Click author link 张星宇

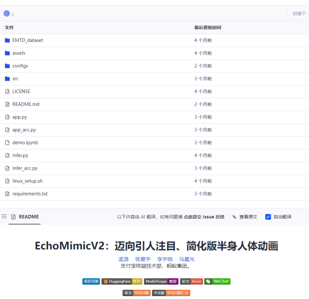click(x=143, y=259)
